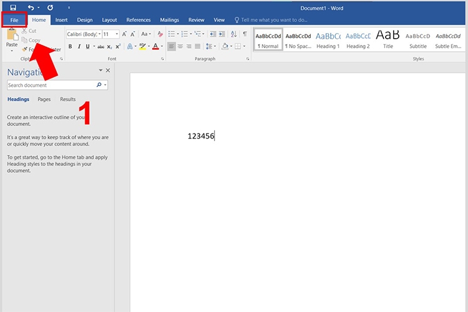The image size is (468, 312).
Task: Apply yellow text highlight color
Action: pyautogui.click(x=143, y=46)
